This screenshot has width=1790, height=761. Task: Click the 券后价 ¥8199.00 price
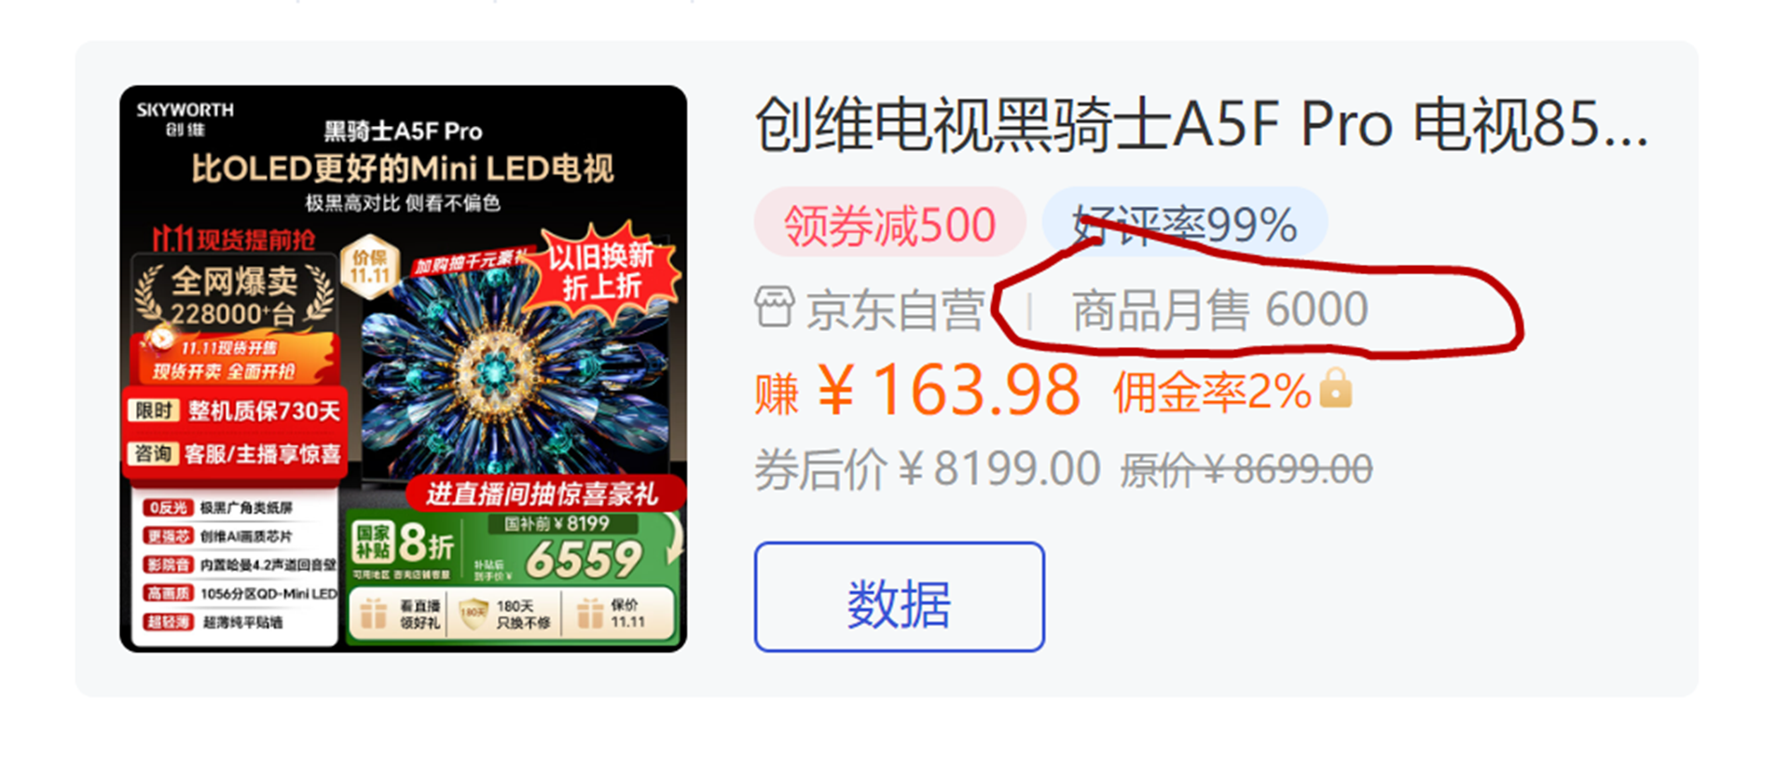coord(928,469)
